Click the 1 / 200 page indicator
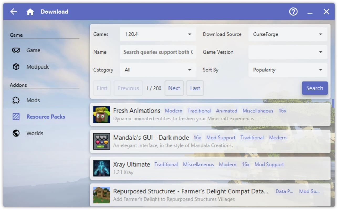 tap(154, 88)
